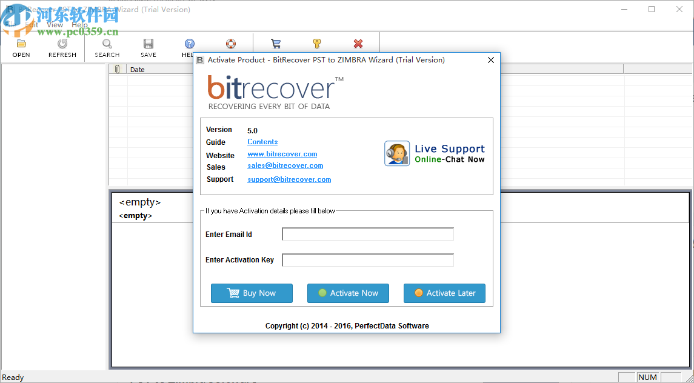This screenshot has width=694, height=383.
Task: Visit the www.bitrecover.com website link
Action: pyautogui.click(x=282, y=154)
